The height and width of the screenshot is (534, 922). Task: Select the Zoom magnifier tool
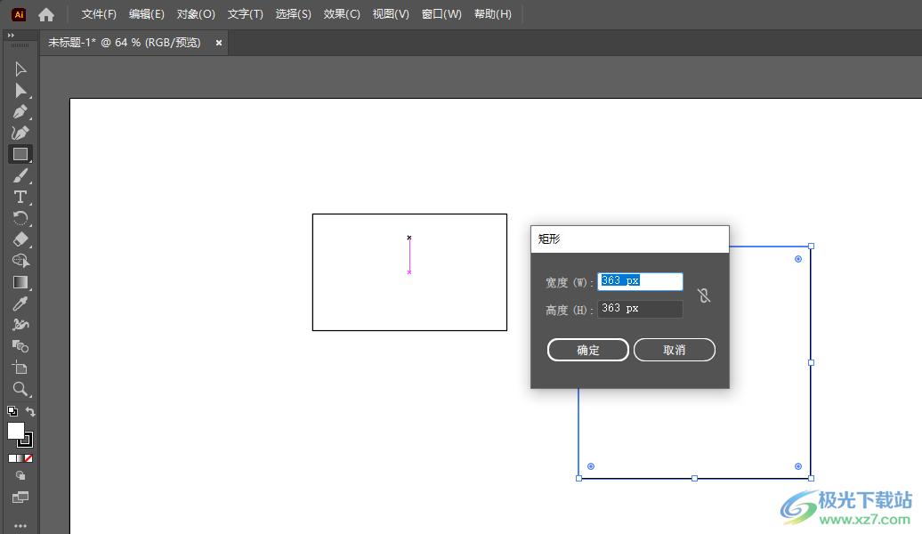[x=20, y=389]
